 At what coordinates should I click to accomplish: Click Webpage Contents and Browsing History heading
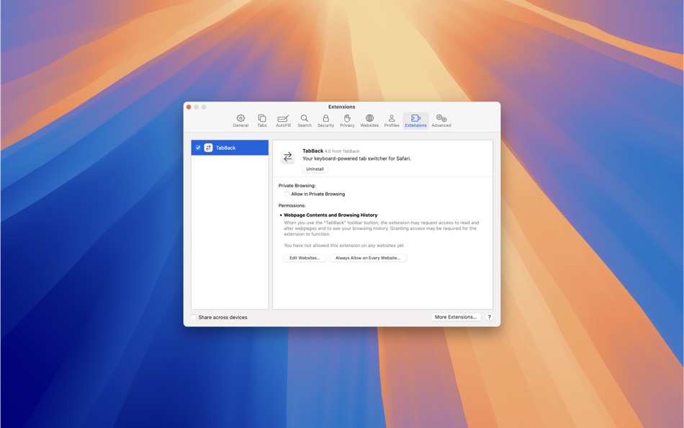(x=330, y=215)
